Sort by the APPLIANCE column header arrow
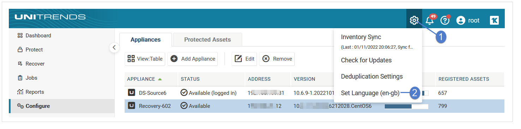 coord(160,79)
